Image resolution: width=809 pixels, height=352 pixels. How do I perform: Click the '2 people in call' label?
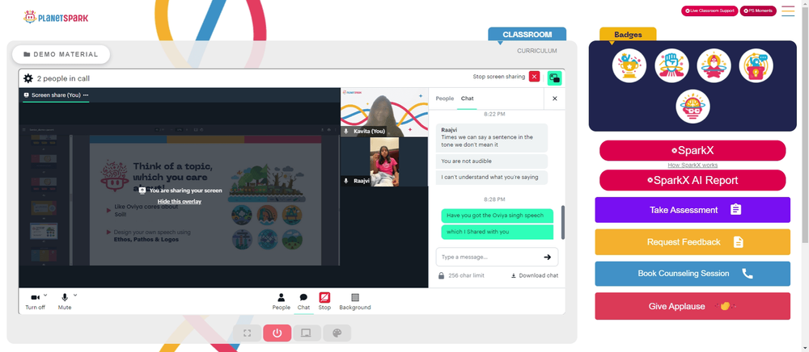[x=63, y=79]
